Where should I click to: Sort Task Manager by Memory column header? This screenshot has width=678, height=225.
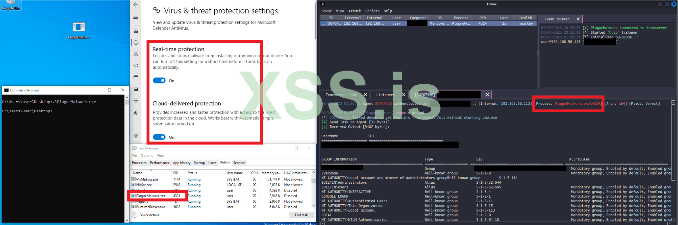(271, 173)
